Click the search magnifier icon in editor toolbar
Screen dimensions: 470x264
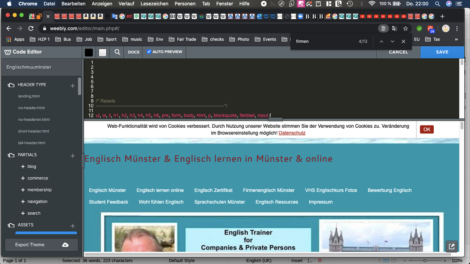117,52
